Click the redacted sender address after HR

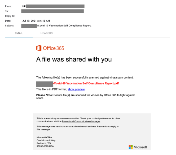point(55,6)
